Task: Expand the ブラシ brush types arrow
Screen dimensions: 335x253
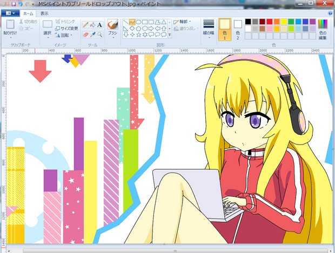Action: click(x=112, y=38)
